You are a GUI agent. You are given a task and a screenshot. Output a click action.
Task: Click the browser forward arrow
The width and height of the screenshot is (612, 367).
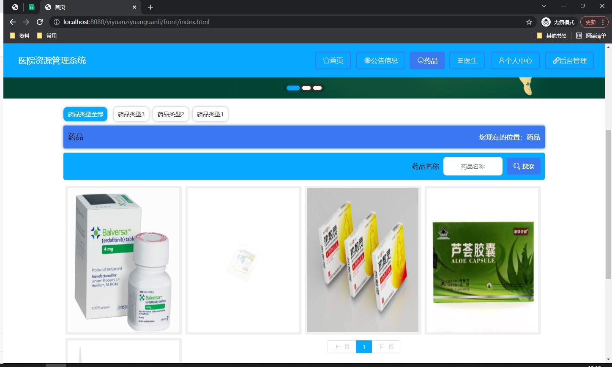pos(26,22)
